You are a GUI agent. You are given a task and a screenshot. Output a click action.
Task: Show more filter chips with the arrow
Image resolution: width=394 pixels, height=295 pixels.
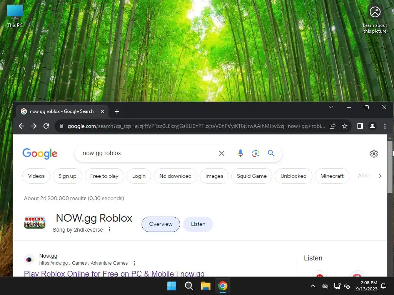coord(380,176)
